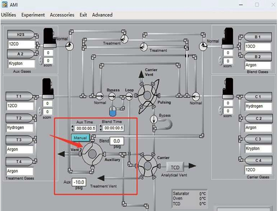Toggle the Loop three-way valve
Viewport: 278px width, 211px height.
pos(129,96)
